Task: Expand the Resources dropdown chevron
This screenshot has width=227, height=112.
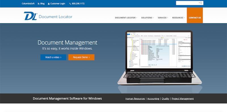Action: point(184,18)
